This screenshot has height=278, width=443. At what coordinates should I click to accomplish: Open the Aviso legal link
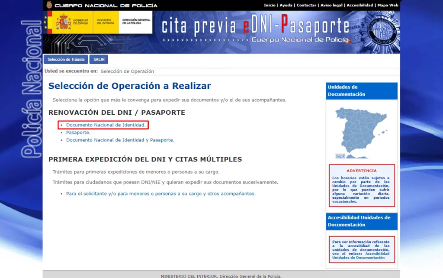331,5
